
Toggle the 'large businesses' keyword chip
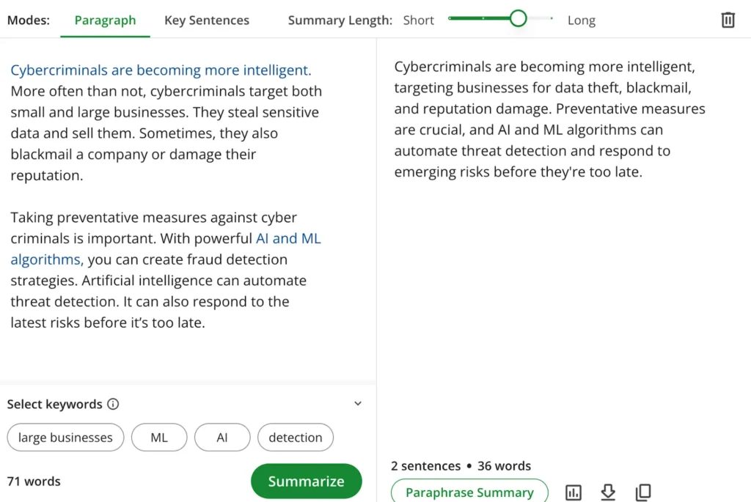(65, 438)
